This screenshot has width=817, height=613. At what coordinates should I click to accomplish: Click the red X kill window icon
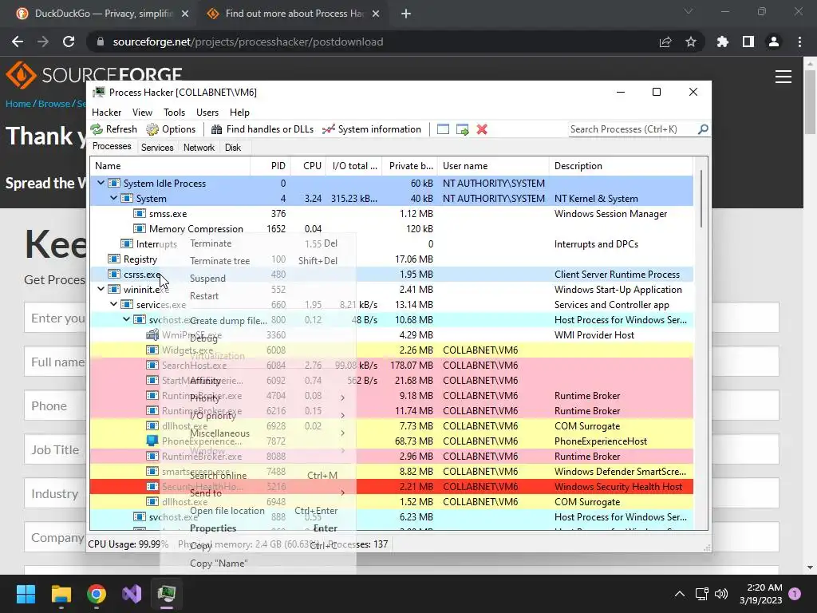point(482,129)
